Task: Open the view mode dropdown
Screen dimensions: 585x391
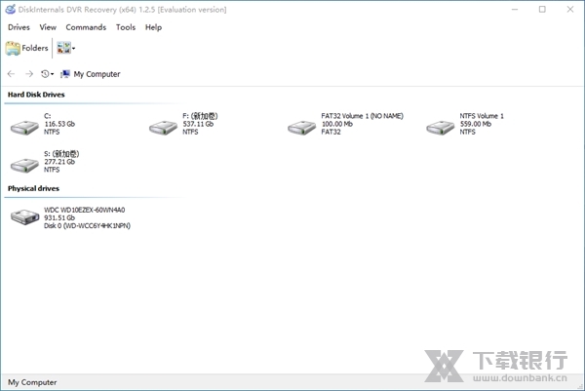Action: (x=67, y=48)
